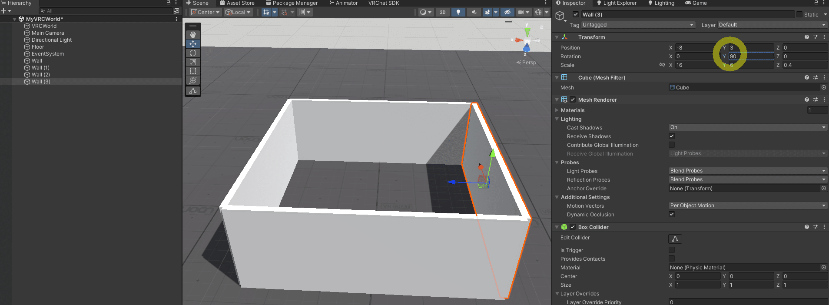829x305 pixels.
Task: Toggle 2D view mode
Action: coord(443,12)
